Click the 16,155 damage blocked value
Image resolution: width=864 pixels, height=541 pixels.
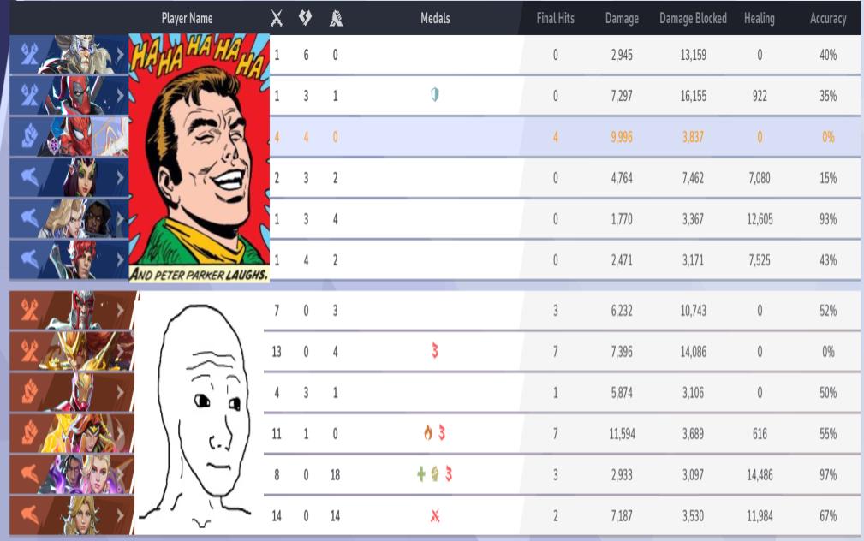pyautogui.click(x=694, y=96)
